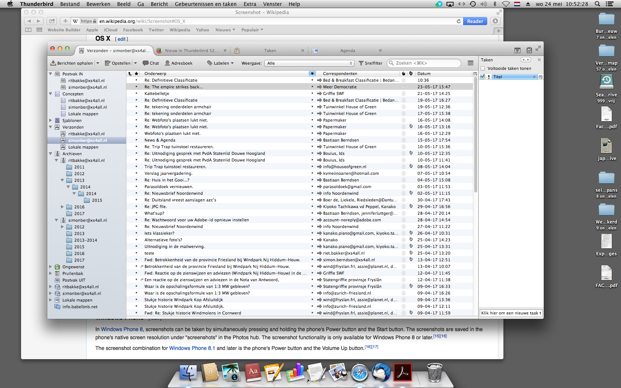Enable Voltooide taken tonen checkbox
The image size is (621, 388).
[x=483, y=68]
